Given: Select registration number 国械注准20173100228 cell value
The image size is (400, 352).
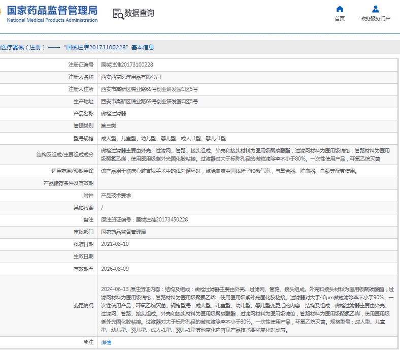Looking at the screenshot, I should [x=127, y=65].
